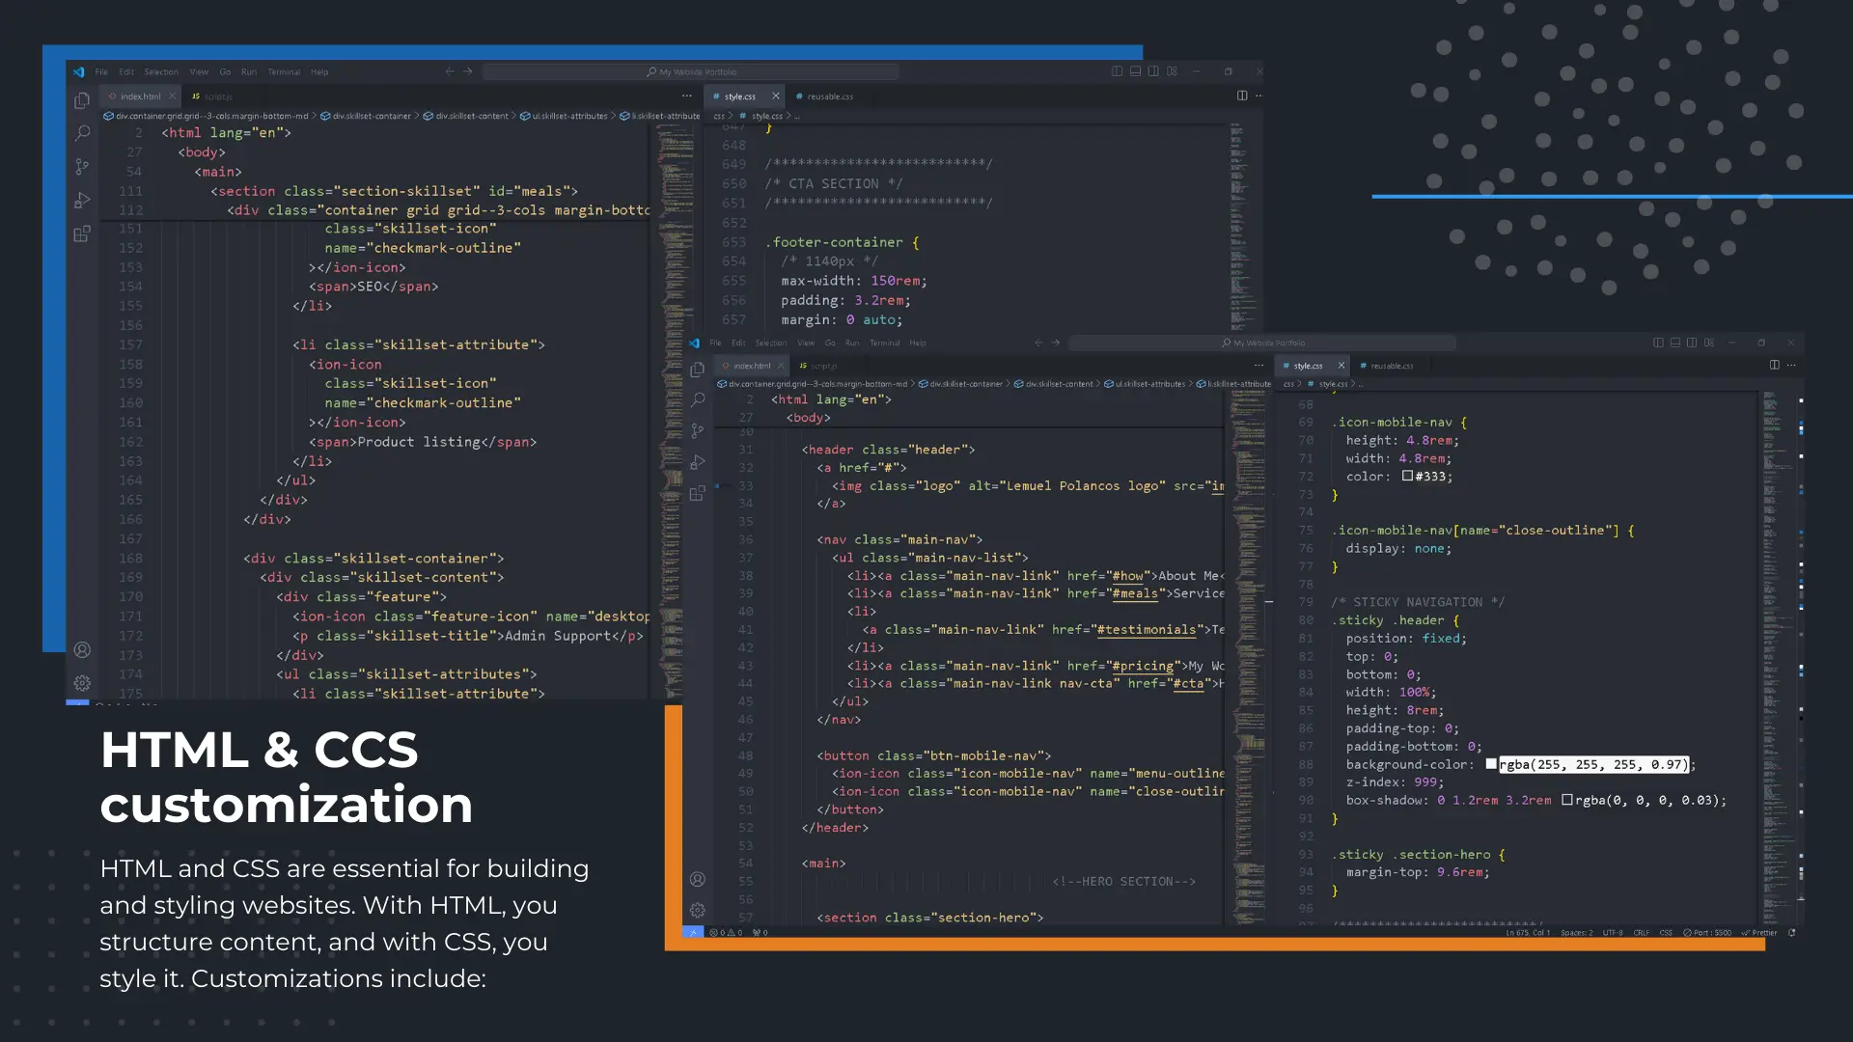Open Run and Debug in the back window

tap(82, 200)
